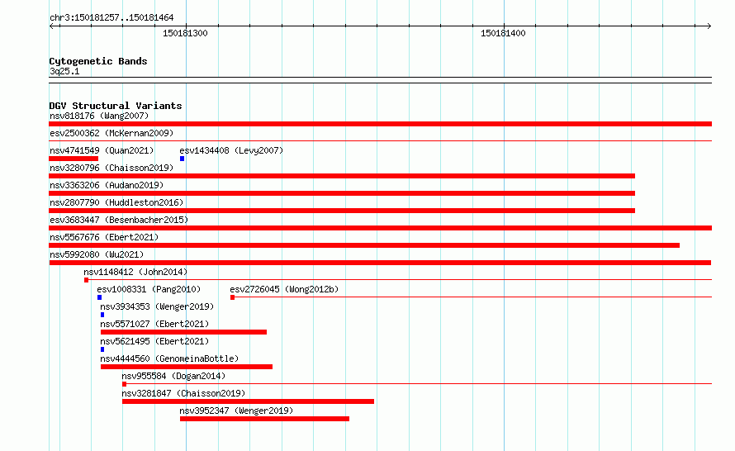Open the nsv2807790 (Huddleston2016) label
Screen dimensions: 735x451
(116, 202)
